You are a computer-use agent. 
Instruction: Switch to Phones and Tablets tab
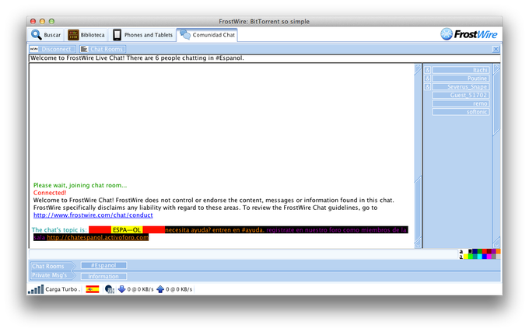pos(142,35)
